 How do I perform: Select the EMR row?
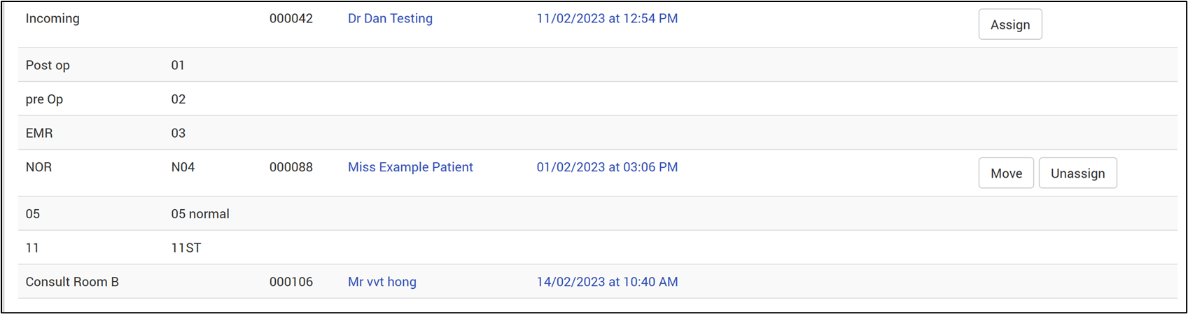tap(39, 133)
